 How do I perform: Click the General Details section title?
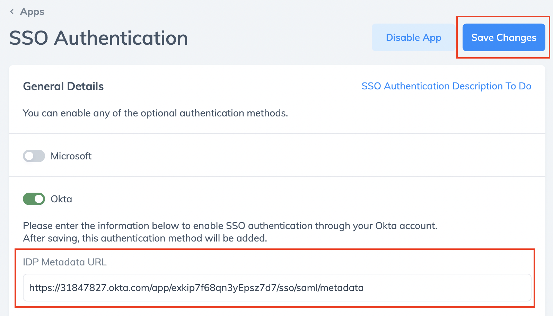coord(63,86)
